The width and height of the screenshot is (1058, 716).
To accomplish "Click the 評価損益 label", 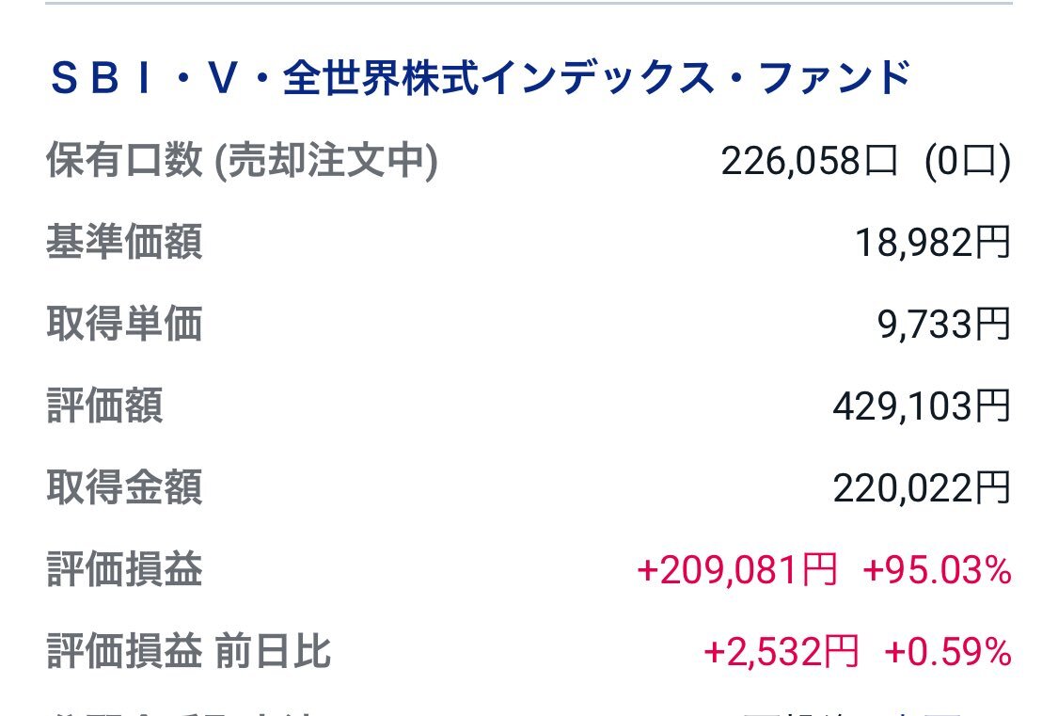I will (x=124, y=570).
